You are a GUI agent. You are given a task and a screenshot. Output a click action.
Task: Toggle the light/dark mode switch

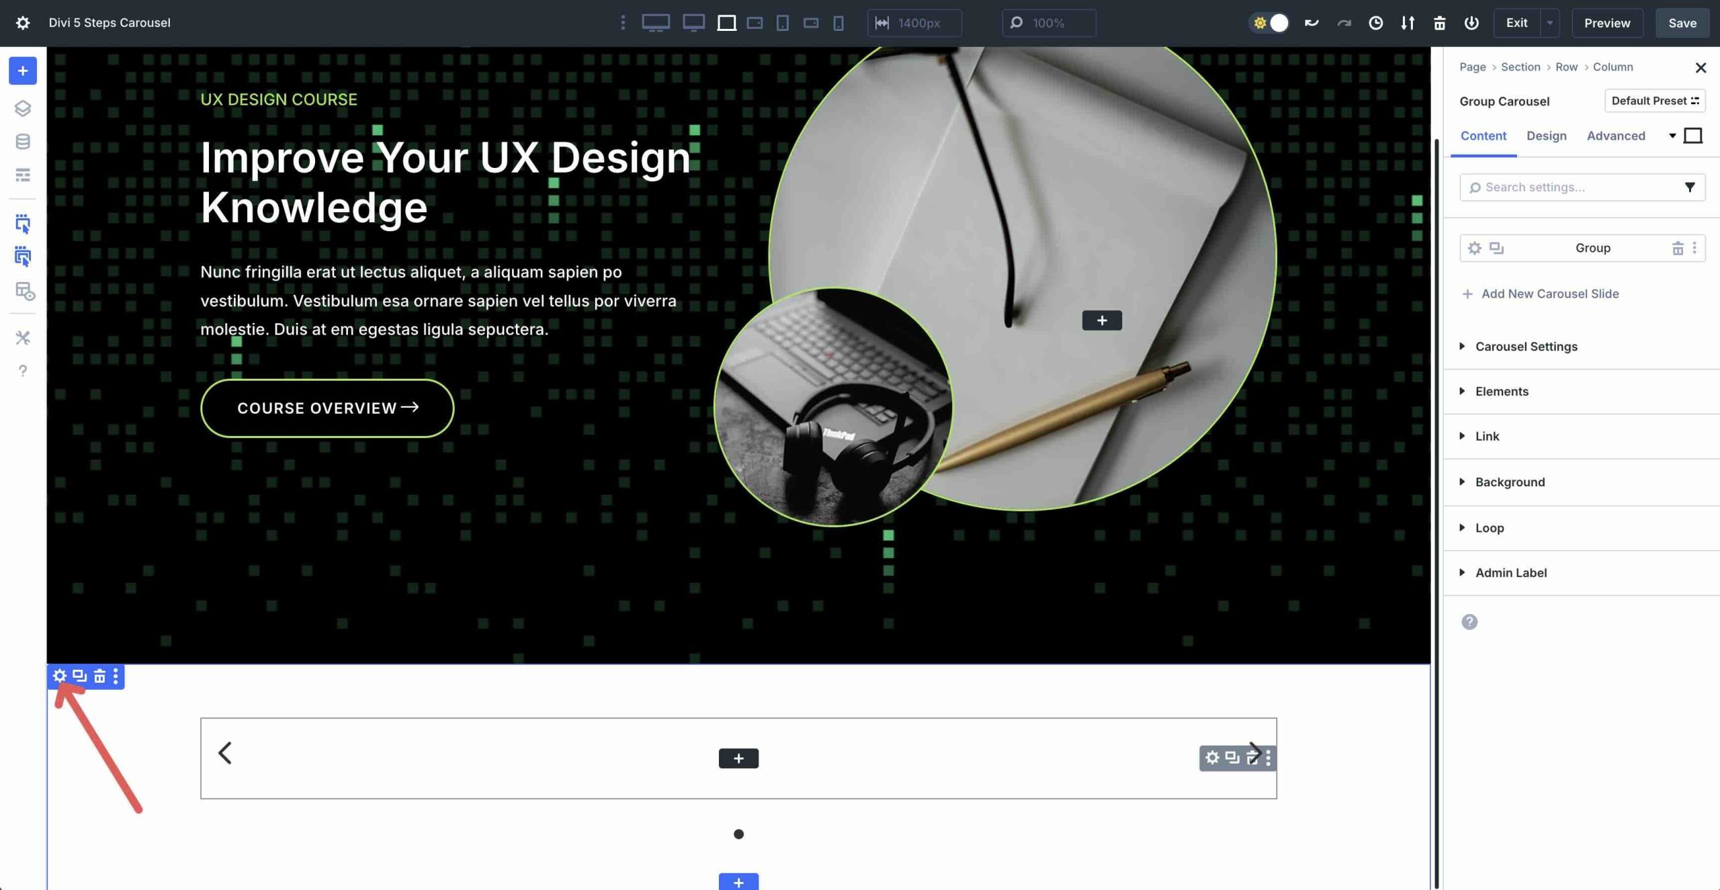tap(1270, 22)
